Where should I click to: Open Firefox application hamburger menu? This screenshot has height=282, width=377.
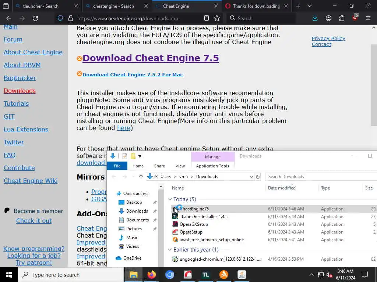368,18
